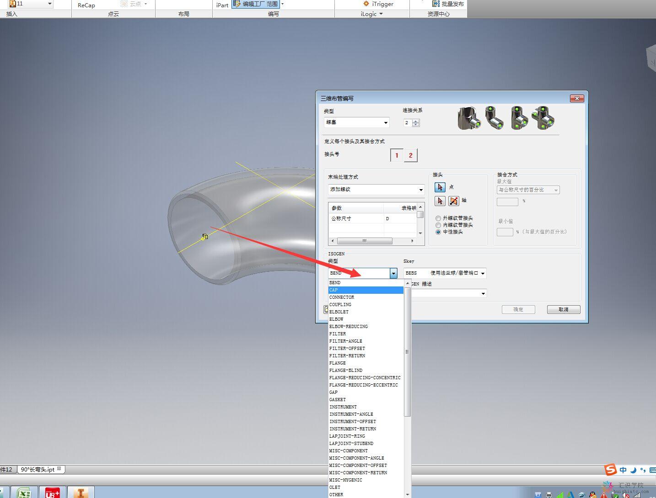Pick FLANGE-BLIND from the list
Screen dimensions: 656x498
coord(366,371)
